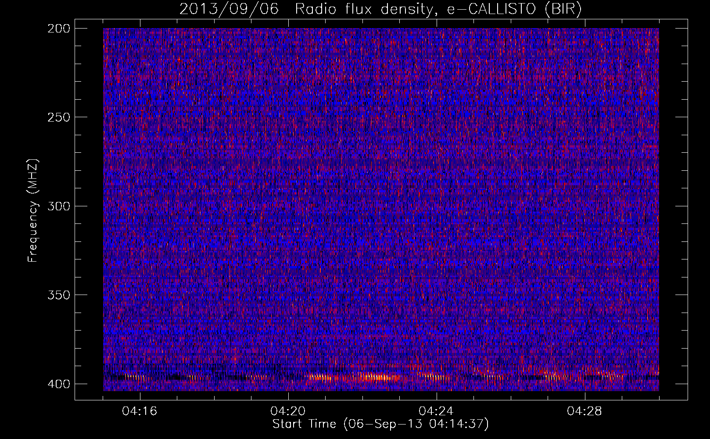The image size is (710, 439).
Task: Click the 350 frequency tick label
Action: tap(58, 295)
